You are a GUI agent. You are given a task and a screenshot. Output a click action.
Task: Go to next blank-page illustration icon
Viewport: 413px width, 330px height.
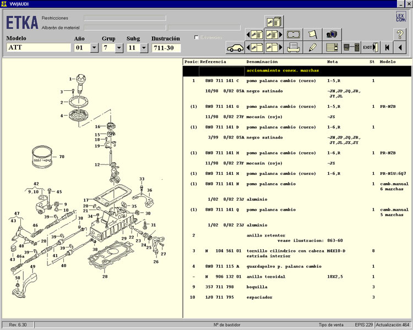tap(274, 48)
